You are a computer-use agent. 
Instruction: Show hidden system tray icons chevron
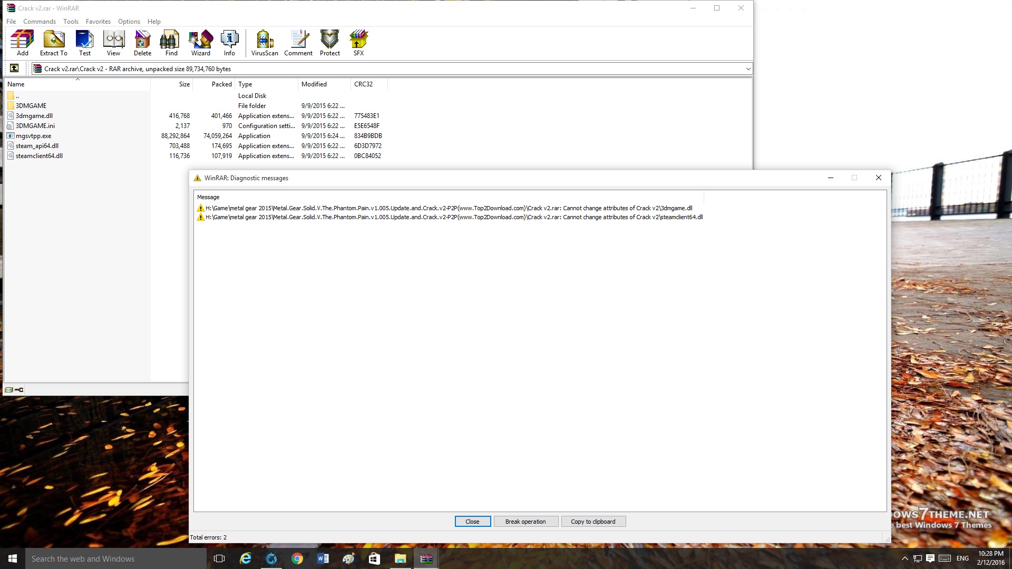pyautogui.click(x=904, y=558)
